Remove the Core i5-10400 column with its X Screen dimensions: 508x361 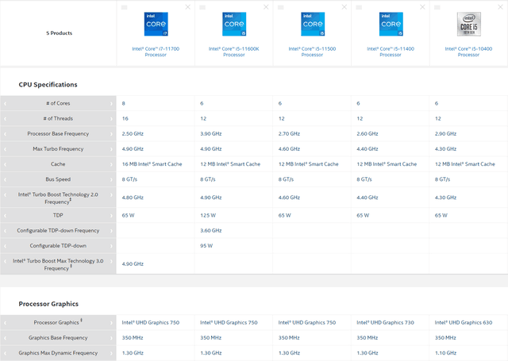[x=500, y=7]
